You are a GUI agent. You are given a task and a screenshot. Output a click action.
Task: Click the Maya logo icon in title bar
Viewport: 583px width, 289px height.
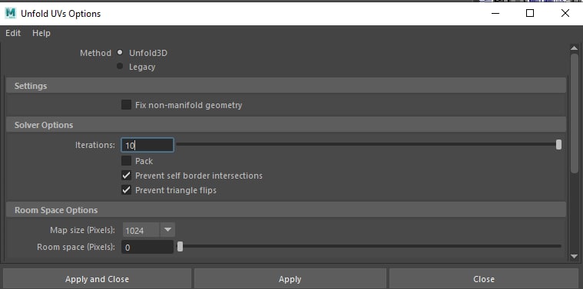(11, 13)
